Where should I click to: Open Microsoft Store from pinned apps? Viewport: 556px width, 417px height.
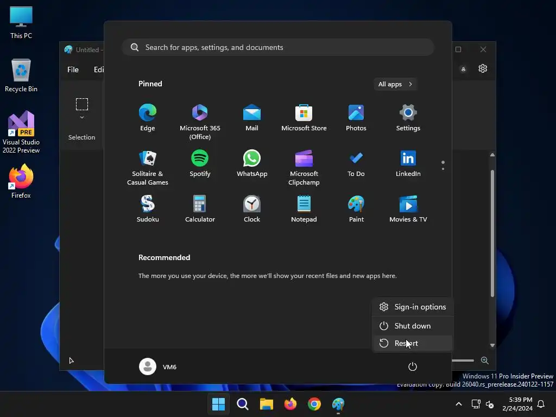pyautogui.click(x=304, y=118)
